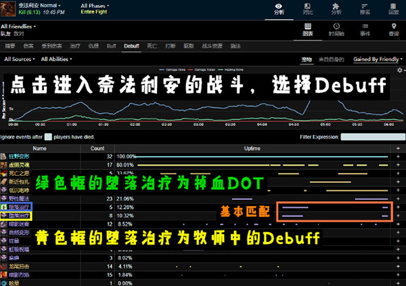
Task: Click the chart settings gear icon
Action: pos(401,70)
